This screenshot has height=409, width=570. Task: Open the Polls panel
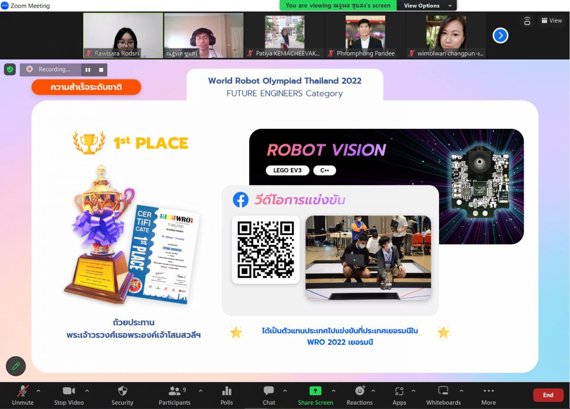227,395
